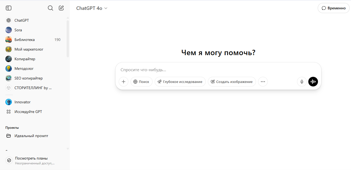351x170 pixels.
Task: Select Копирайтер GPT in sidebar
Action: click(x=34, y=59)
